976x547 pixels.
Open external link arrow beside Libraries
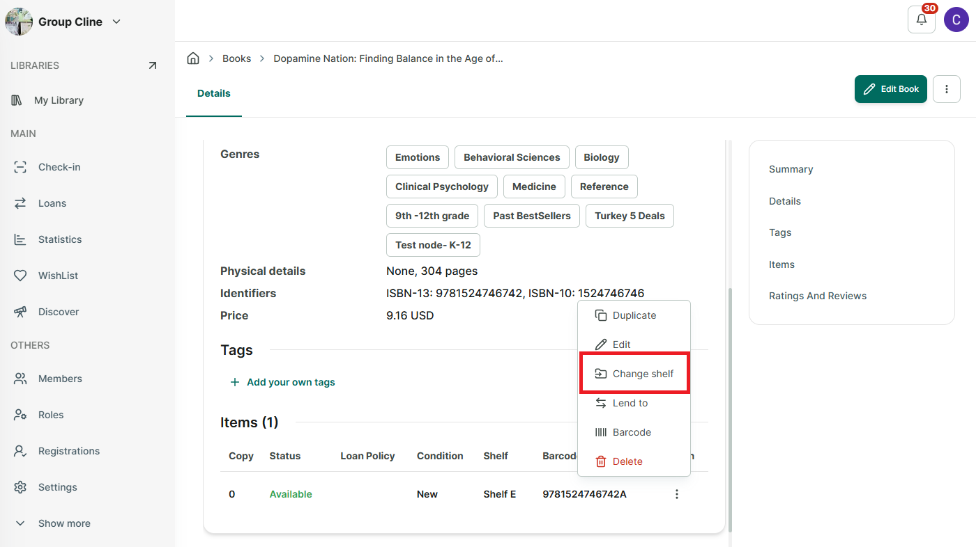pyautogui.click(x=153, y=65)
